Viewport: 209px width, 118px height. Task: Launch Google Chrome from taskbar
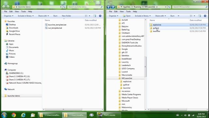(x=14, y=115)
